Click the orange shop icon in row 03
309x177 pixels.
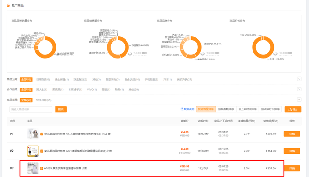click(42, 168)
